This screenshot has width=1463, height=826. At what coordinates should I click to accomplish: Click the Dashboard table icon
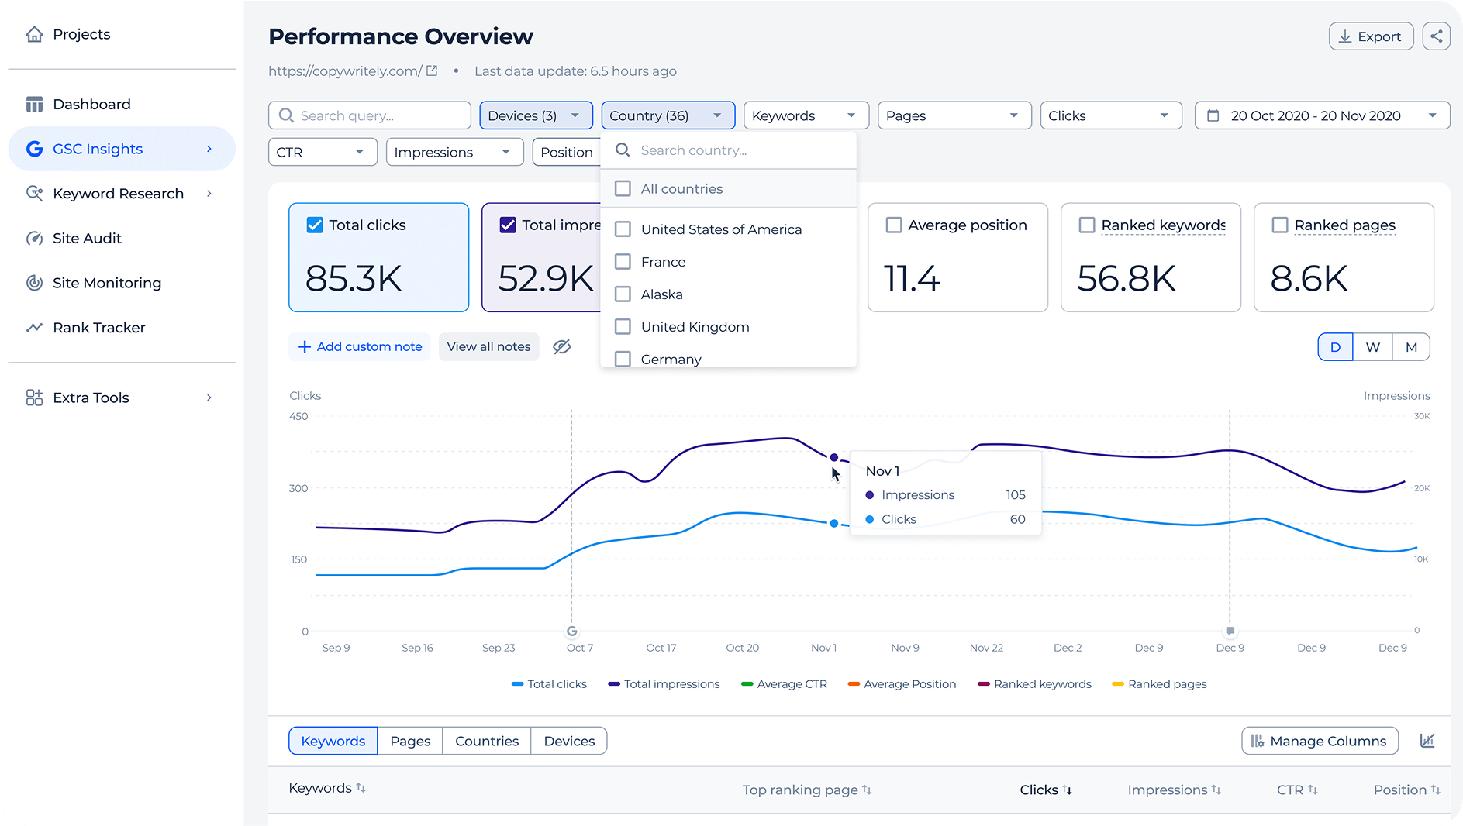coord(34,104)
